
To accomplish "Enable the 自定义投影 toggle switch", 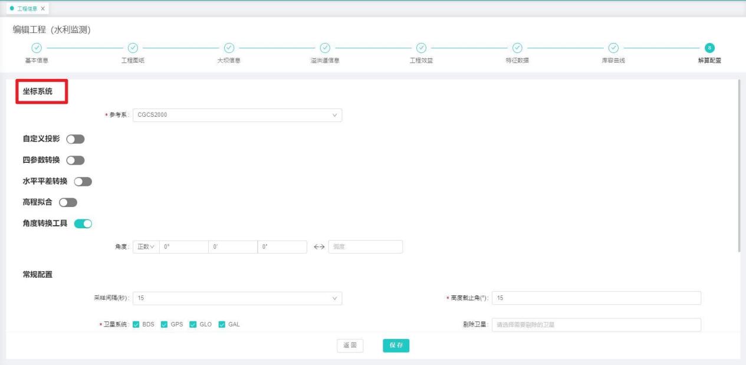I will (x=75, y=139).
